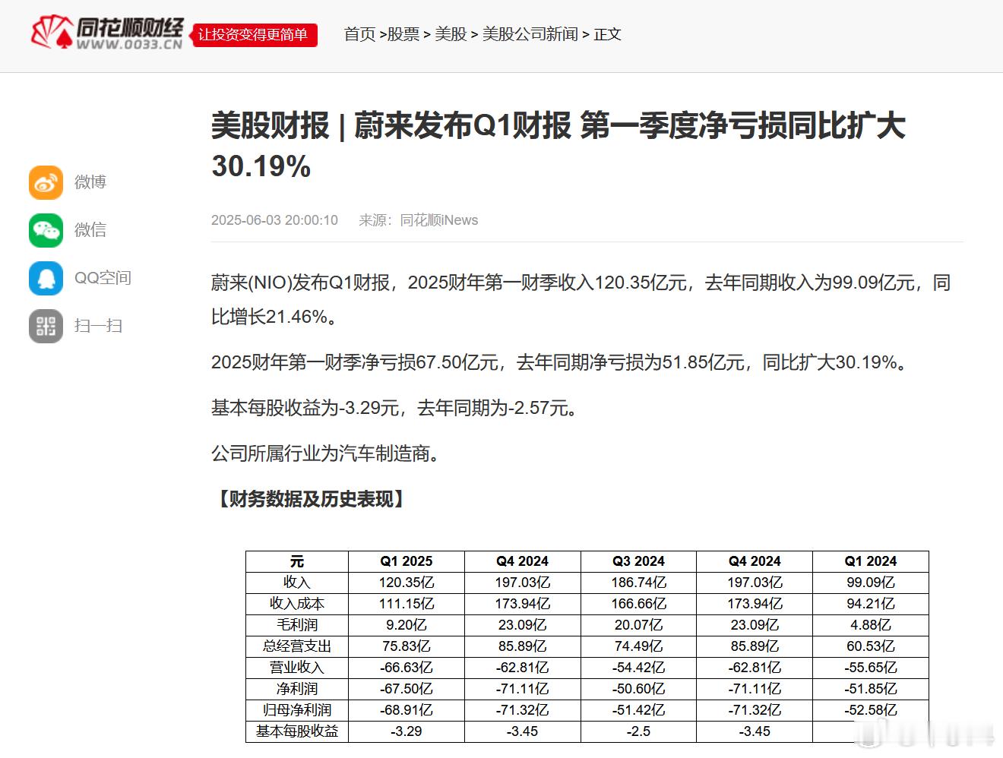The height and width of the screenshot is (758, 1003).
Task: Click the 60.53亿 operating expense cell
Action: (x=871, y=646)
